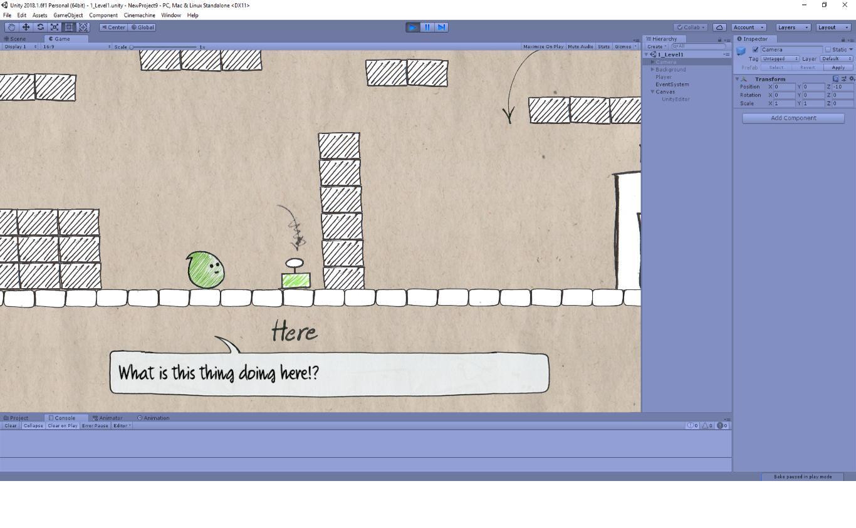Stop play mode with the Play button

(413, 27)
